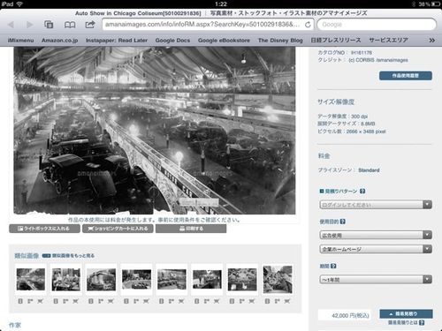This screenshot has width=442, height=331.
Task: Click the ライトボックスに入れる button
Action: (x=44, y=229)
